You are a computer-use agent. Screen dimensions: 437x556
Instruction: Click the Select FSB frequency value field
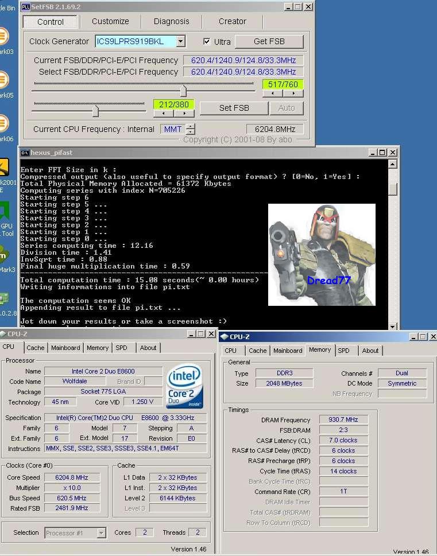pos(243,72)
